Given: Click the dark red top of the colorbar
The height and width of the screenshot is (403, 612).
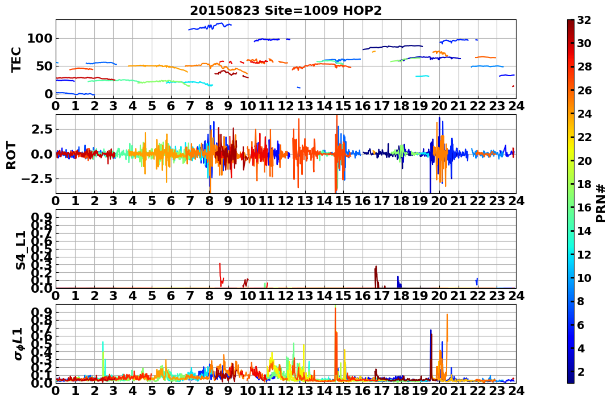Looking at the screenshot, I should (571, 23).
